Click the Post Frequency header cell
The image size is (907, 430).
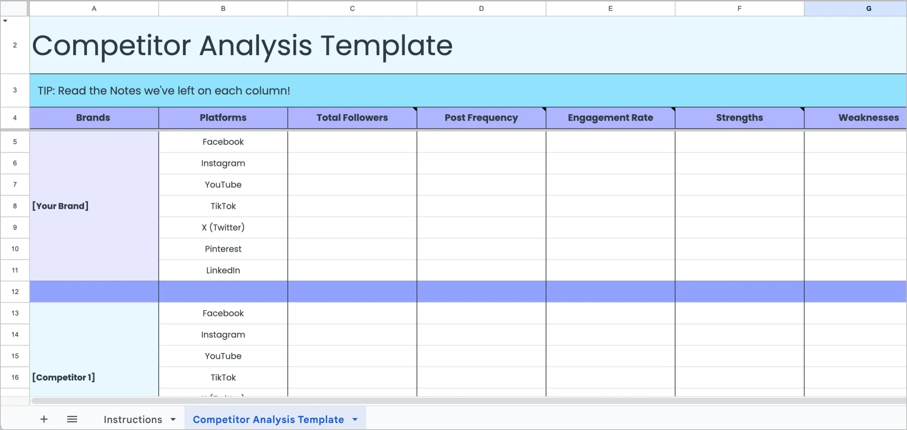(x=481, y=118)
